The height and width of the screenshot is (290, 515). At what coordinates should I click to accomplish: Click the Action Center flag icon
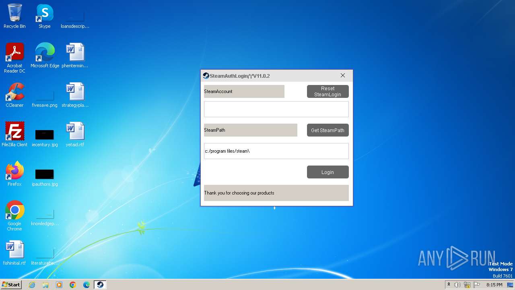477,285
